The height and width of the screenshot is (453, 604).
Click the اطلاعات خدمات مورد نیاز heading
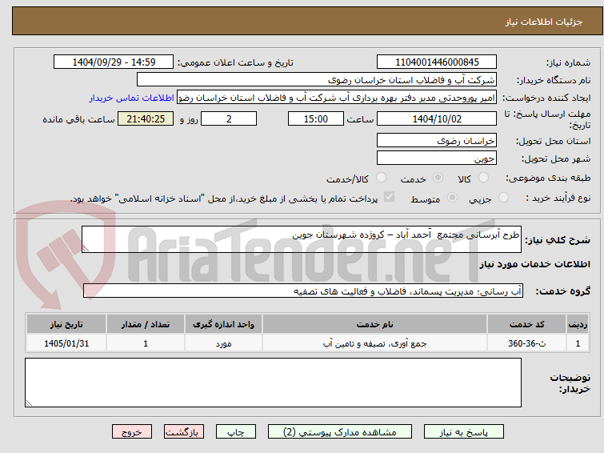(x=534, y=264)
